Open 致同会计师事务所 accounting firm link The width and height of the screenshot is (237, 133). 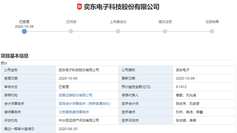click(85, 104)
